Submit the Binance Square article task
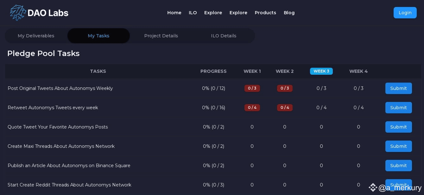 (398, 166)
